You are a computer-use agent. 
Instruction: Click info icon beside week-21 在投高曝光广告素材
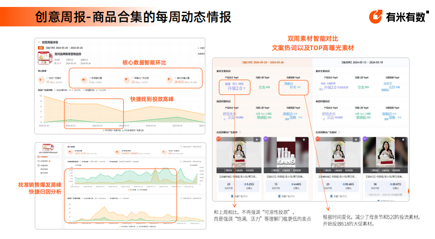(240, 132)
